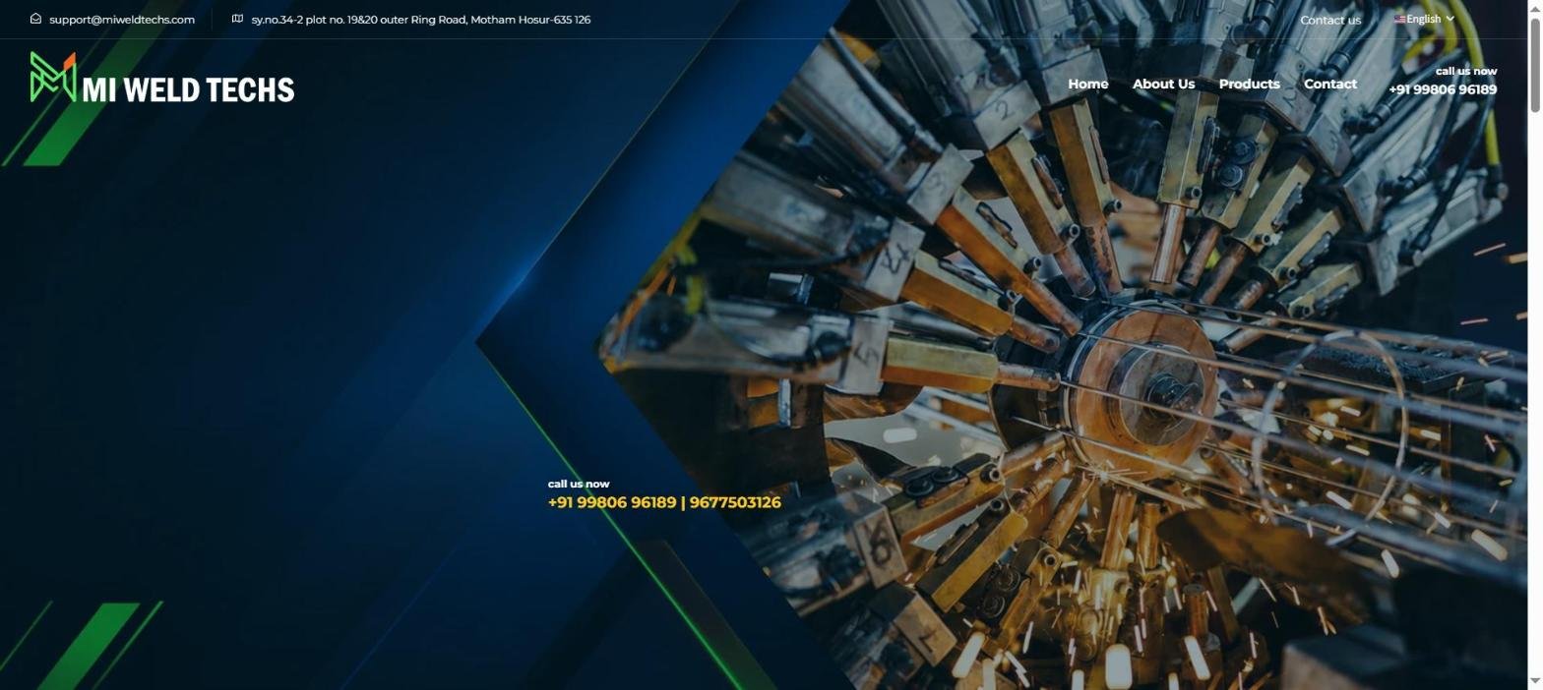Click the yellow phone numbers in hero section
Screen dimensions: 1543x690
664,502
